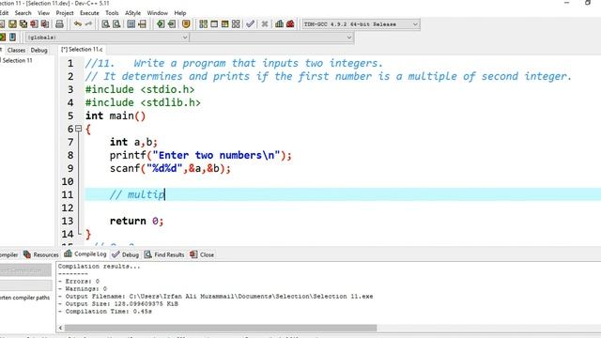The width and height of the screenshot is (601, 338).
Task: Undo the last edit via toolbar
Action: pos(78,24)
